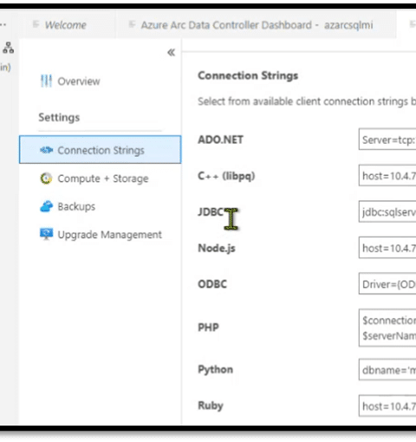Click the Node.js connection string field
The image size is (416, 442).
click(x=387, y=248)
